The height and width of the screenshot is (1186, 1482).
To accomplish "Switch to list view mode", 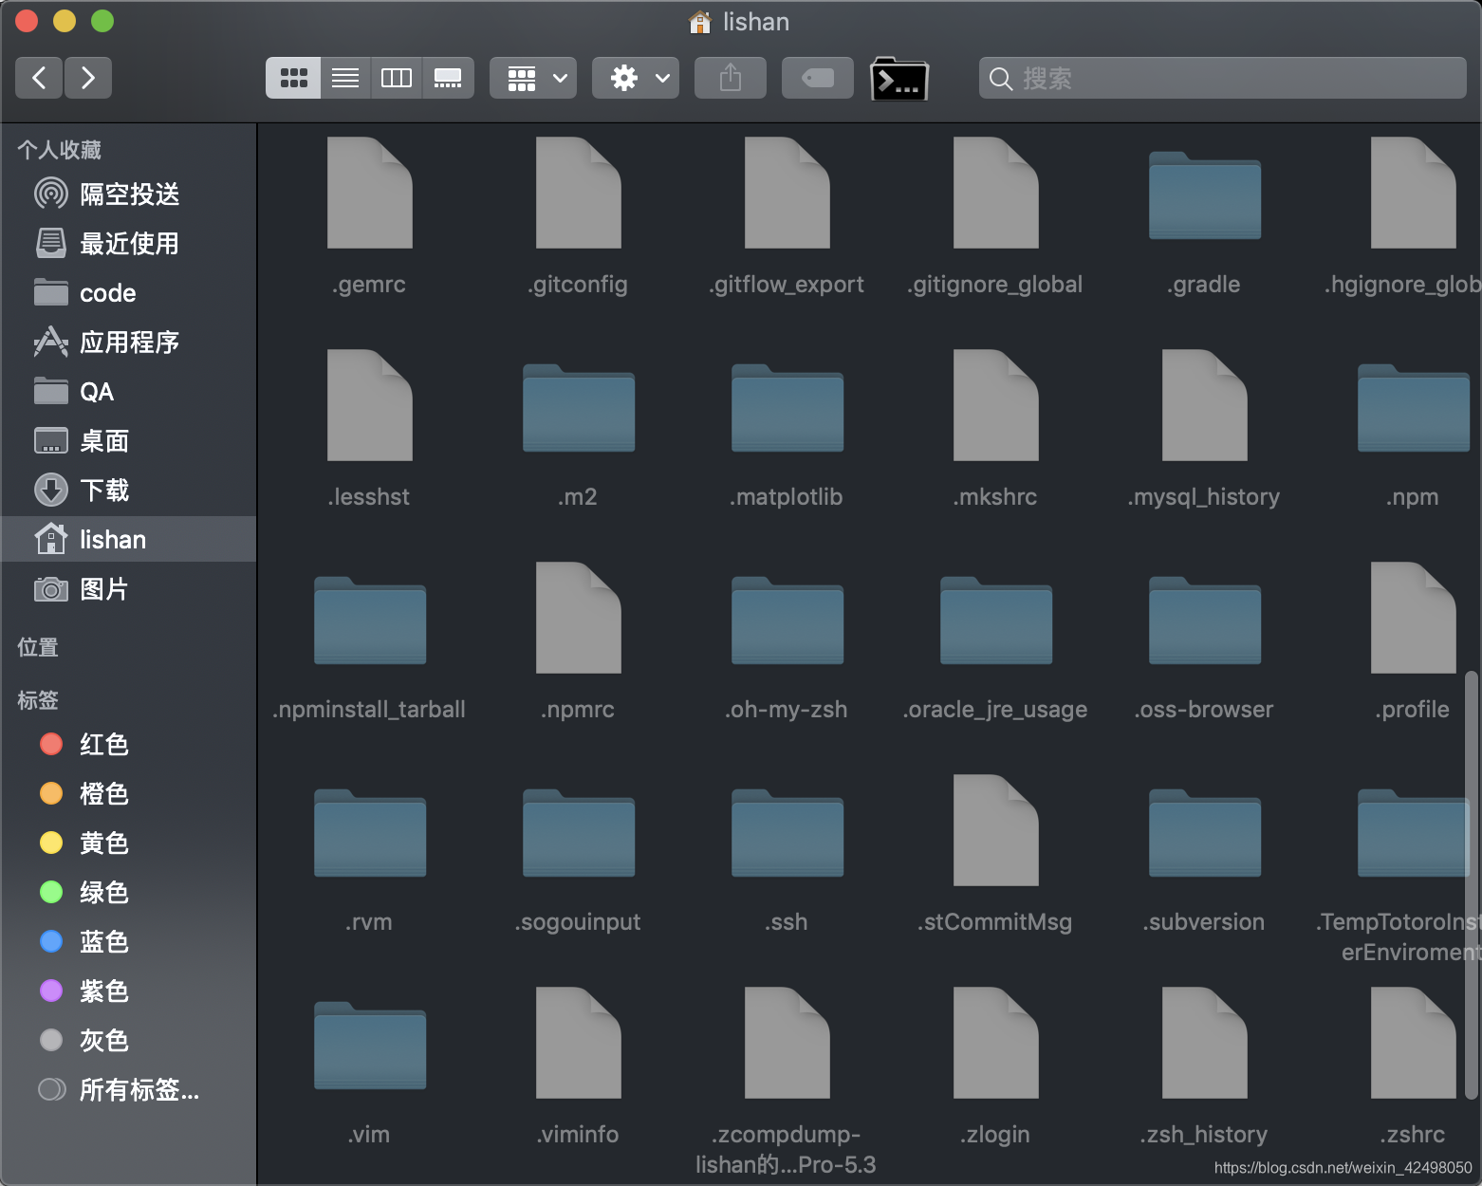I will (x=345, y=78).
